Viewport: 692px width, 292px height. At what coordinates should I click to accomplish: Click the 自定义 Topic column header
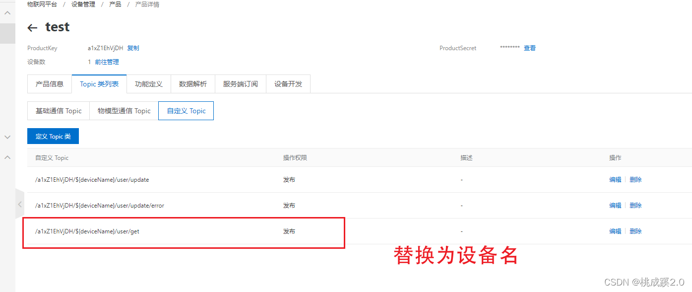coord(52,158)
